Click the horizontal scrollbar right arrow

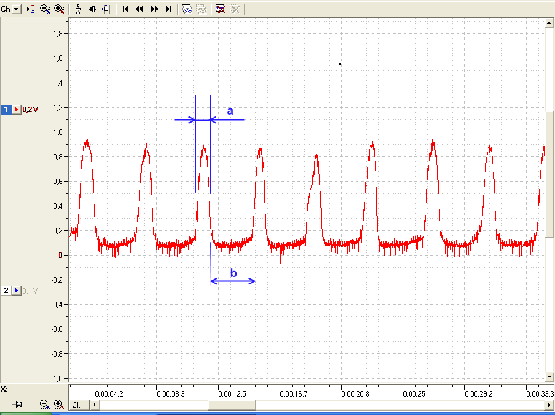(x=549, y=405)
